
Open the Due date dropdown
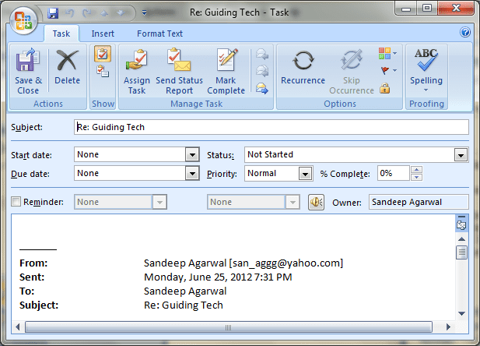(192, 174)
